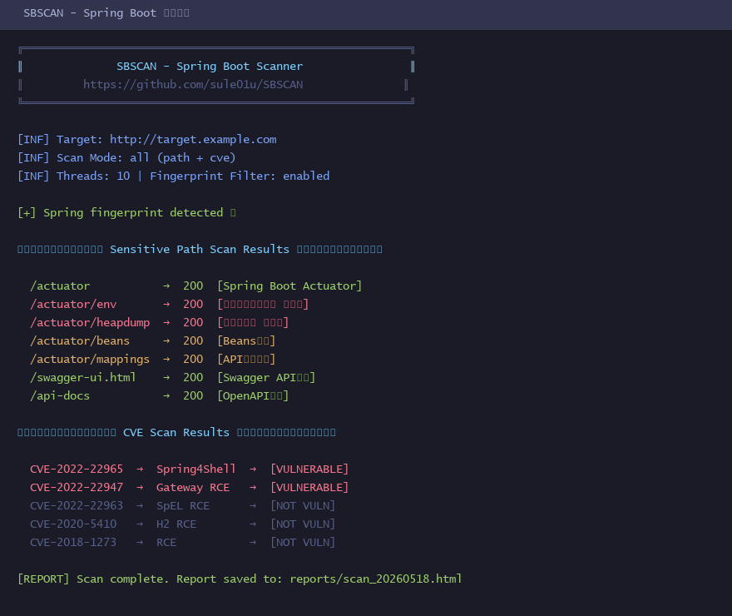Click the "Sensitive Path Scan Results" section header

click(200, 250)
